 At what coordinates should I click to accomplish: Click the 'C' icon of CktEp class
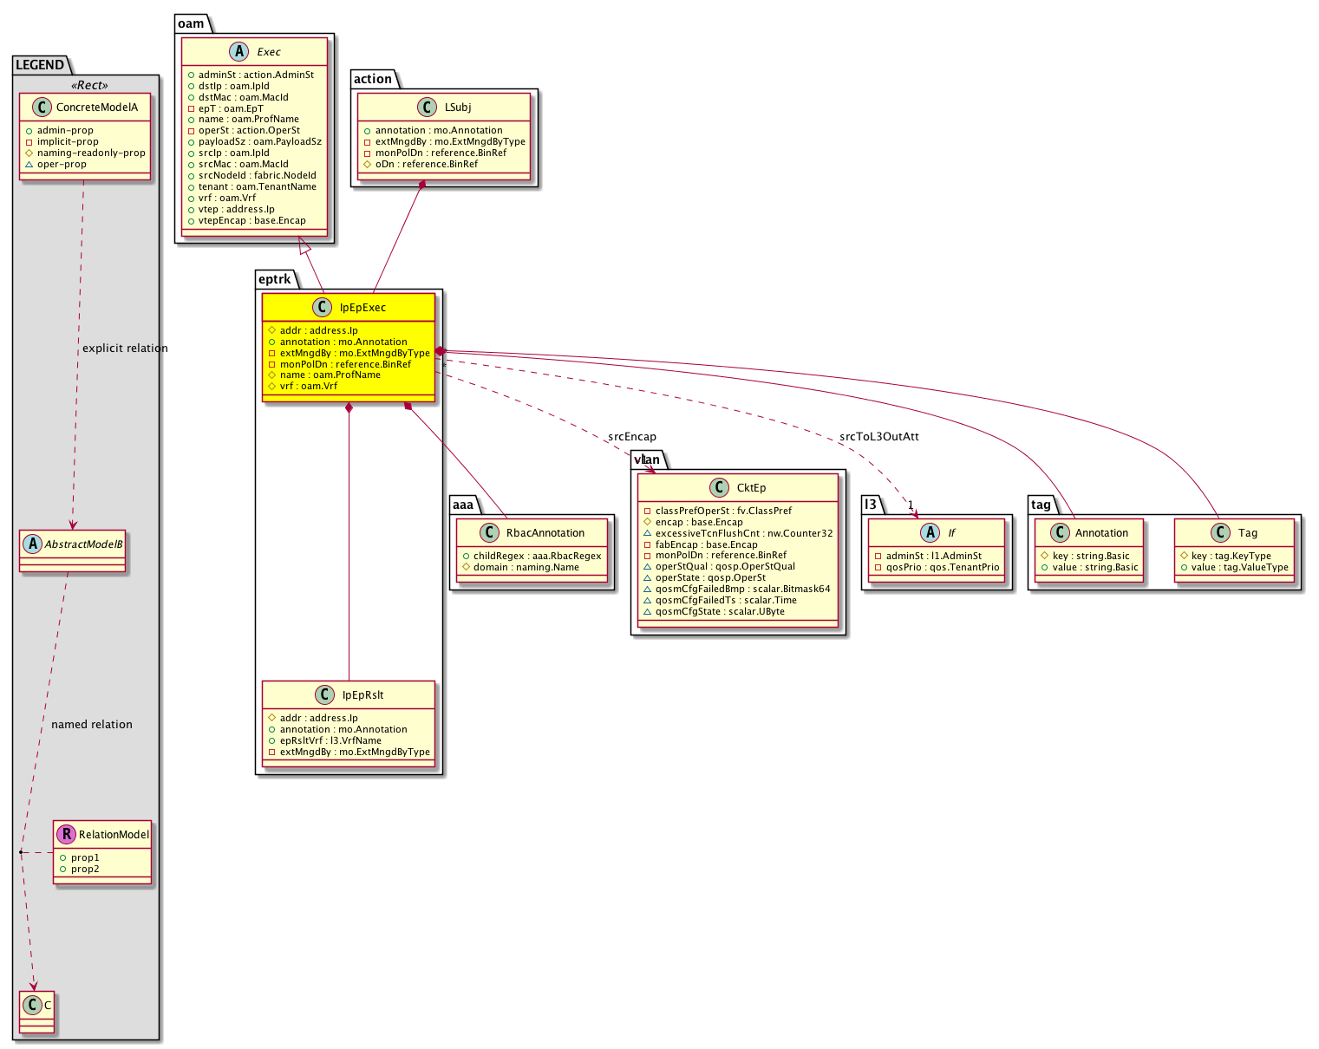click(718, 487)
